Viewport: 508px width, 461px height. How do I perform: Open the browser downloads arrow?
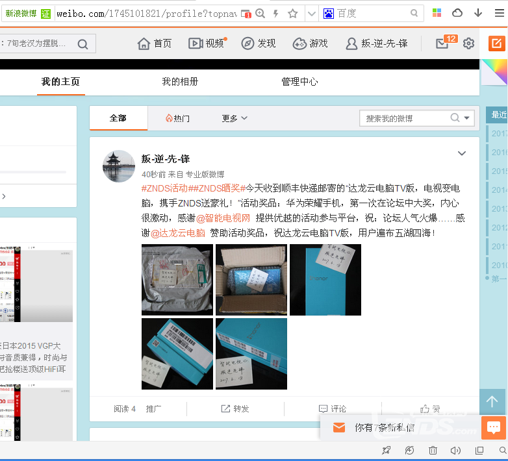coord(478,13)
